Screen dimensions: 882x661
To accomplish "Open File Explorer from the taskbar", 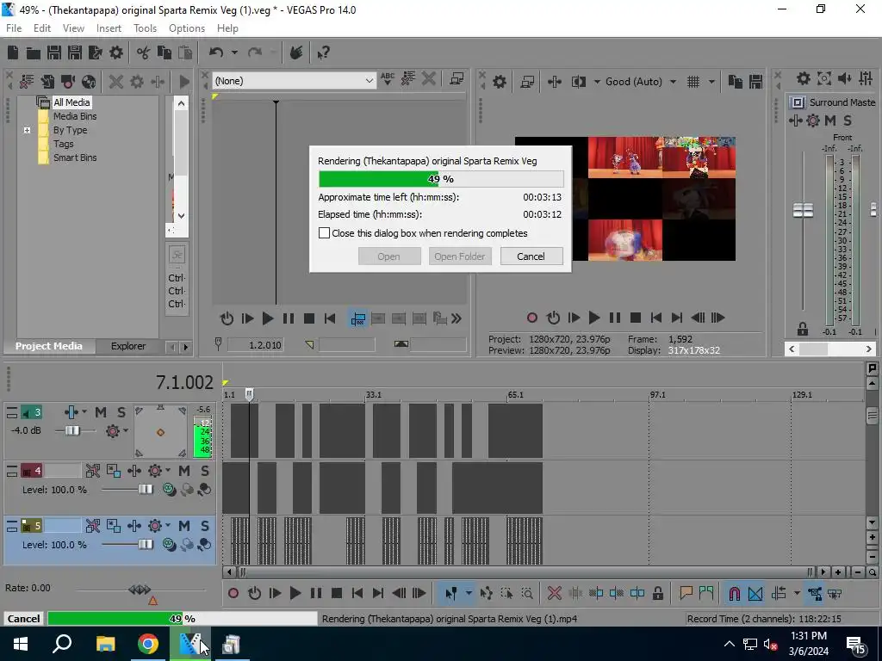I will coord(105,644).
